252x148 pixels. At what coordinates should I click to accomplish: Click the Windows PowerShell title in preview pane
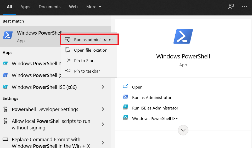pyautogui.click(x=183, y=56)
